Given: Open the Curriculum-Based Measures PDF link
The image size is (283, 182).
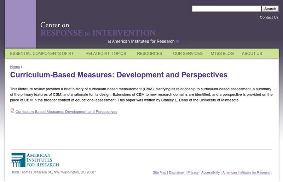Looking at the screenshot, I should (66, 112).
